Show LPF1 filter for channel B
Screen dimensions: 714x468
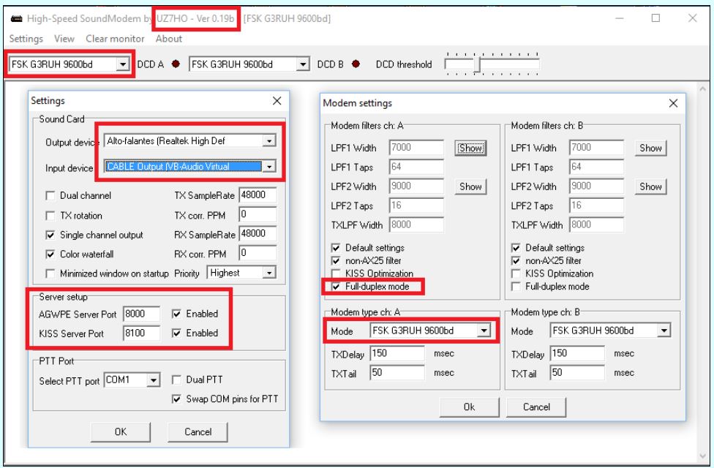coord(650,148)
